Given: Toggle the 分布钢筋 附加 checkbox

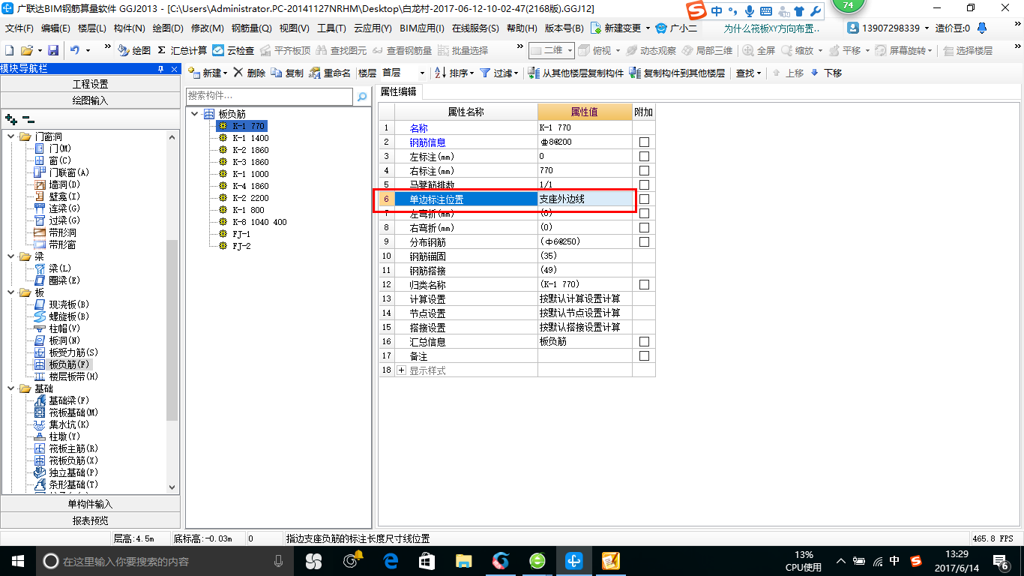Looking at the screenshot, I should tap(644, 241).
